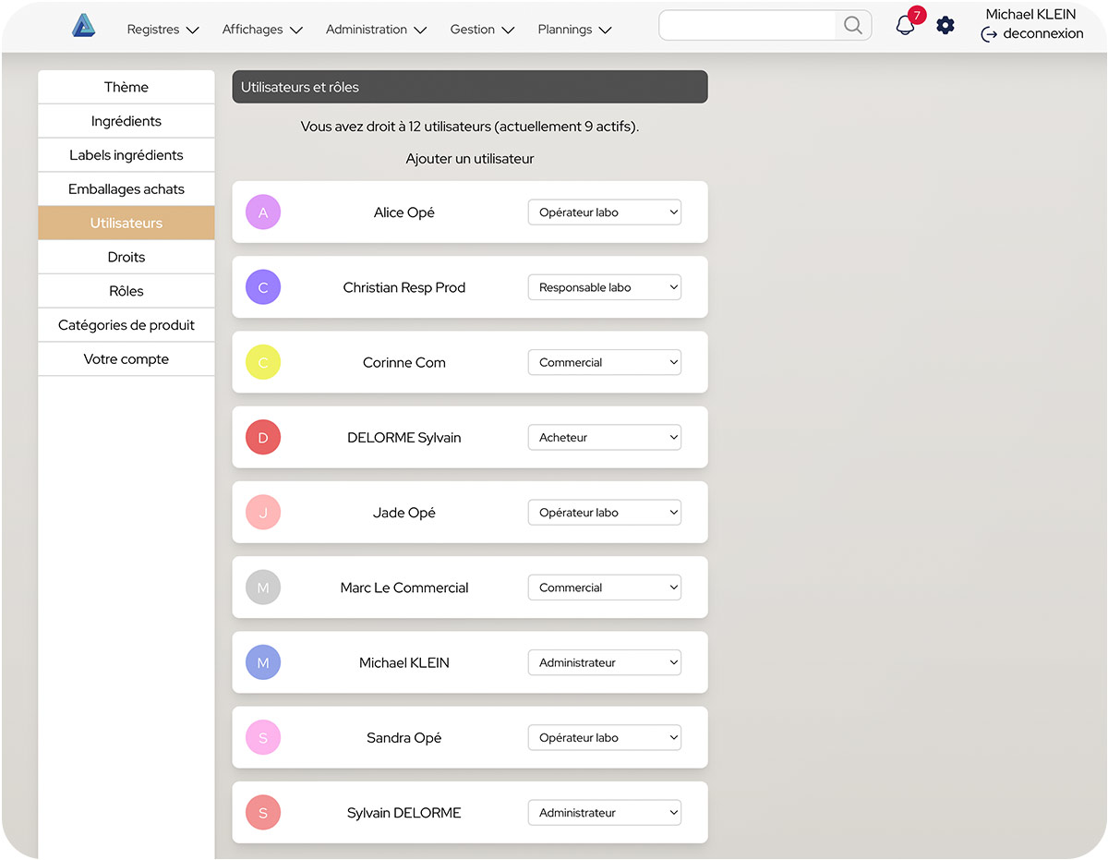Open Michael KLEIN's Administrateur role dropdown
The image size is (1108, 860).
coord(604,662)
